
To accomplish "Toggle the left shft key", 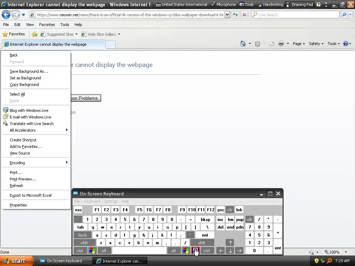I will tap(84, 243).
